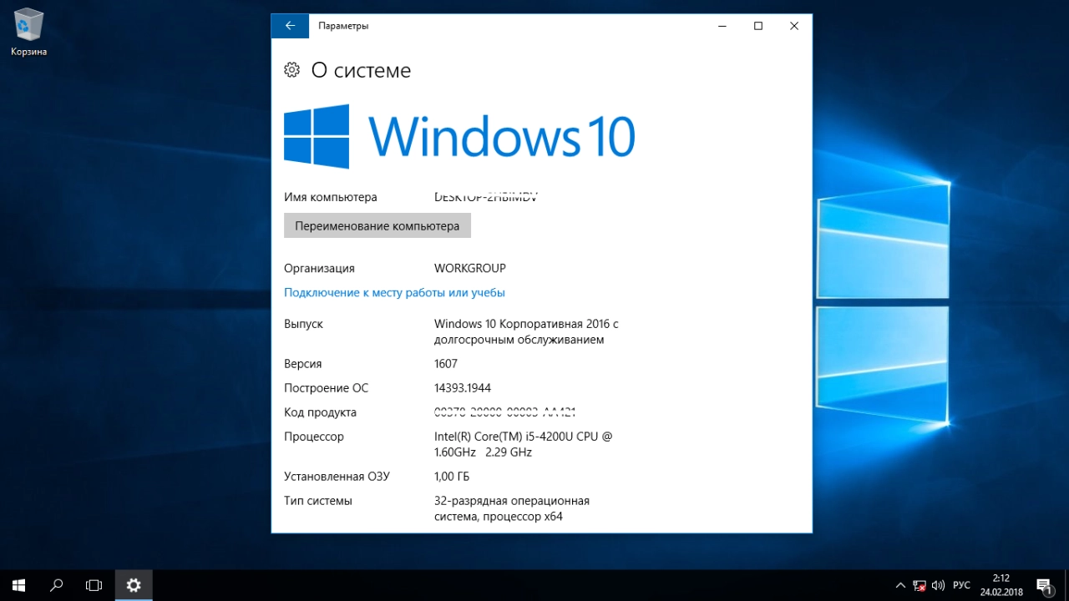Go back with the Settings back arrow
Screen dimensions: 1069x601
pyautogui.click(x=290, y=26)
